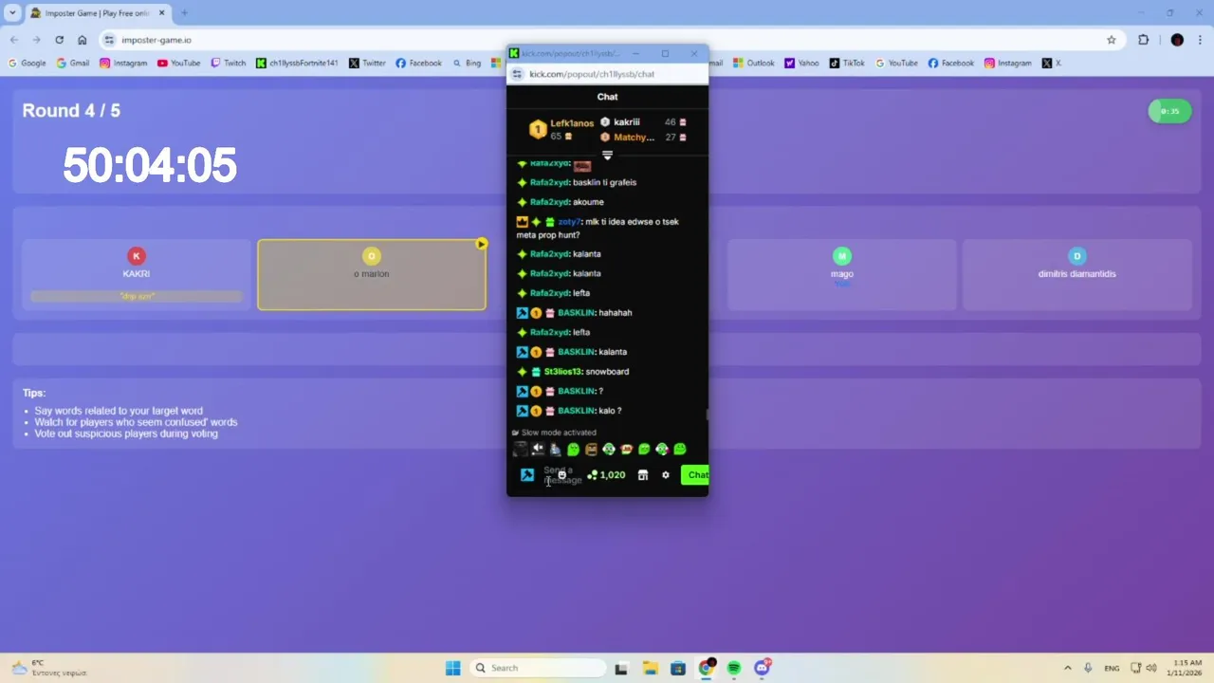View site information for imposter-game.io
This screenshot has height=683, width=1214.
pos(109,40)
